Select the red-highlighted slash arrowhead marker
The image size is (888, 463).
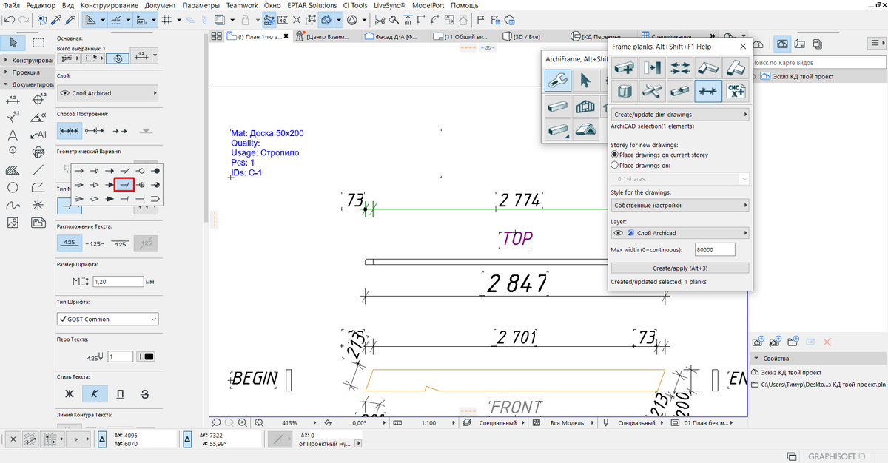pos(124,183)
